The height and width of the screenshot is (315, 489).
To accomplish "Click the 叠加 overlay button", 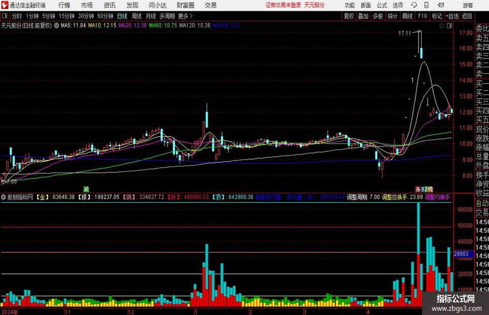I will point(363,16).
